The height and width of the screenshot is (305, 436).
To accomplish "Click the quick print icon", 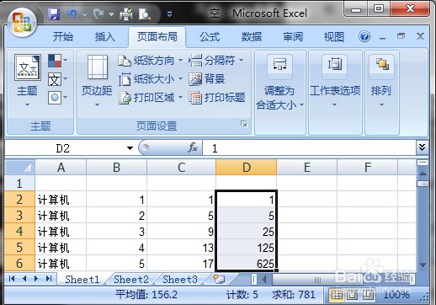I will tap(126, 13).
